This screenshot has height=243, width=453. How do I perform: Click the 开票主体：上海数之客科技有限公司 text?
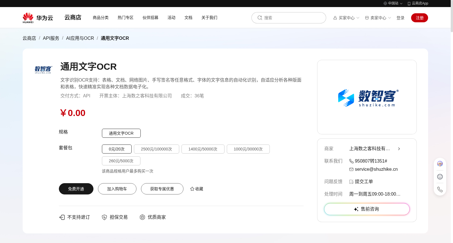[136, 96]
